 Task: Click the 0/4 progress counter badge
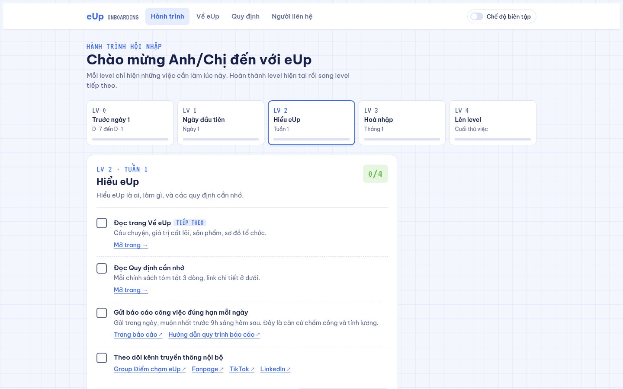coord(376,174)
